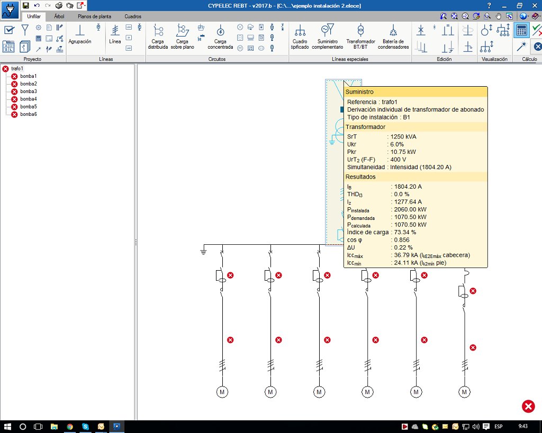Click the leftmost motor symbol in the diagram
This screenshot has width=542, height=433.
(222, 392)
